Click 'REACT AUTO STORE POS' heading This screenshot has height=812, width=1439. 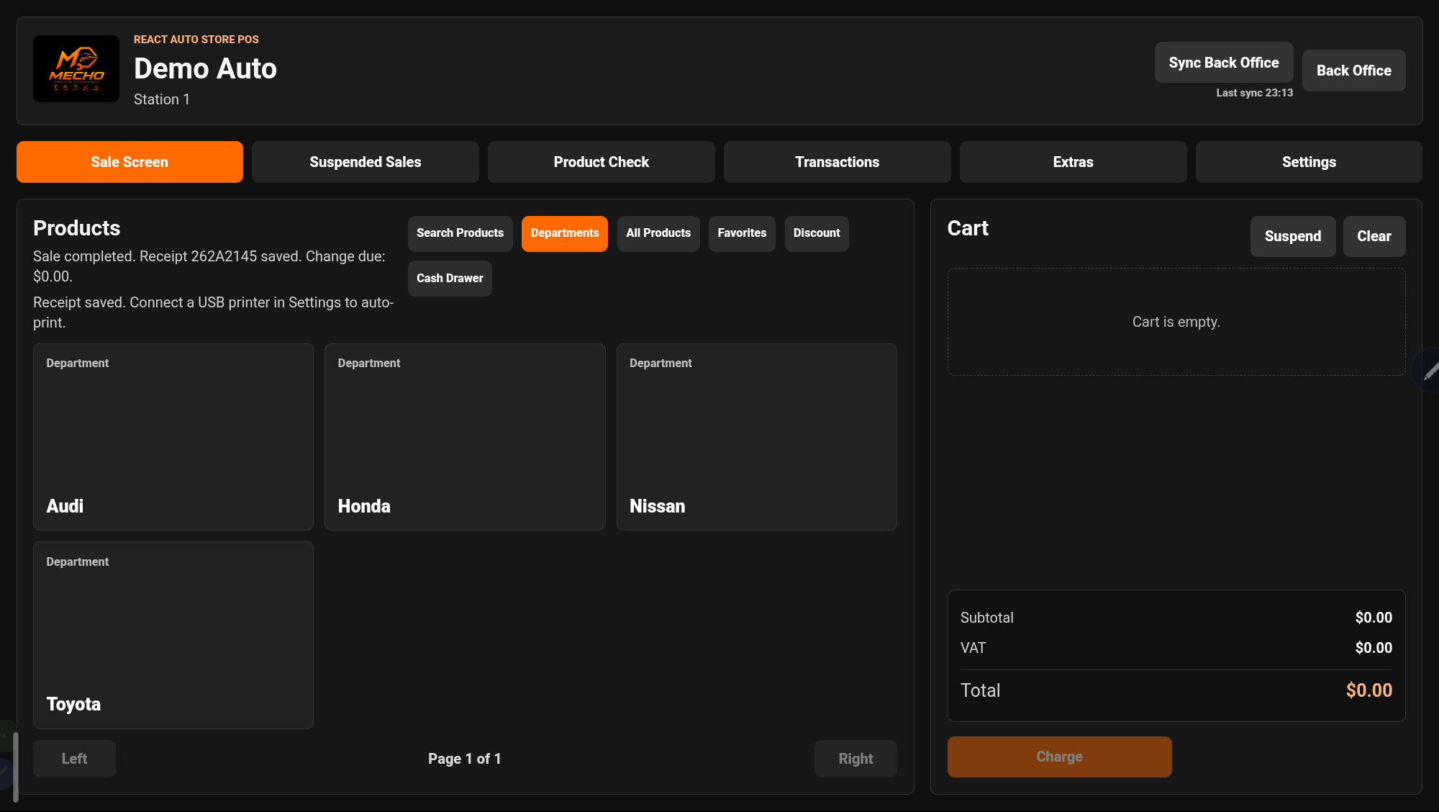pos(196,40)
